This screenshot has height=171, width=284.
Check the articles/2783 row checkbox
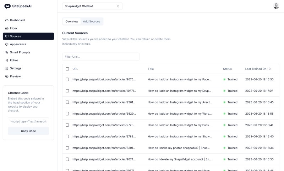click(x=67, y=136)
